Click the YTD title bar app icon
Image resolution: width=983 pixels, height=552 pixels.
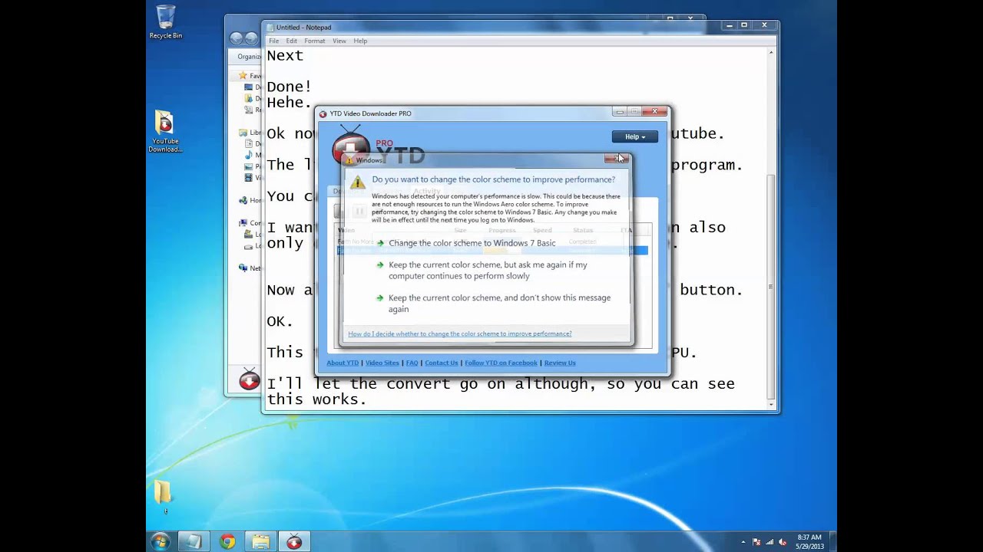[323, 113]
